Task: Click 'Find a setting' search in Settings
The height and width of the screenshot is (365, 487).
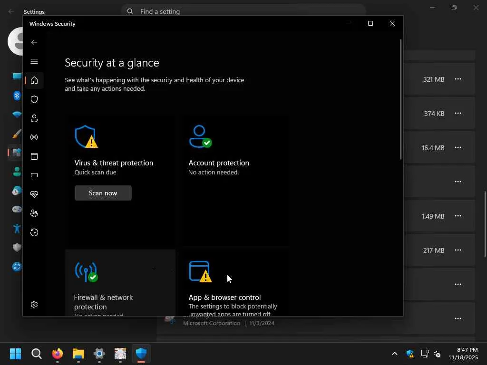Action: tap(243, 11)
